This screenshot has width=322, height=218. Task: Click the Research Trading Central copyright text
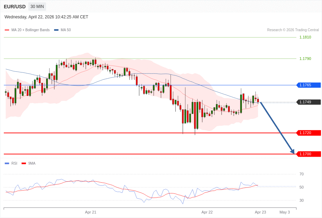[x=293, y=30]
